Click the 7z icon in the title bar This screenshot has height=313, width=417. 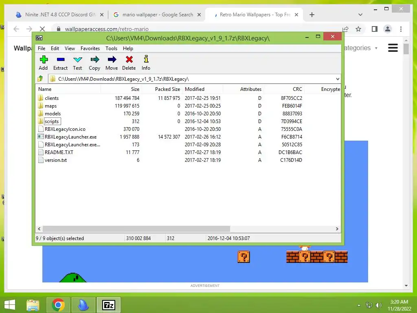click(x=39, y=38)
